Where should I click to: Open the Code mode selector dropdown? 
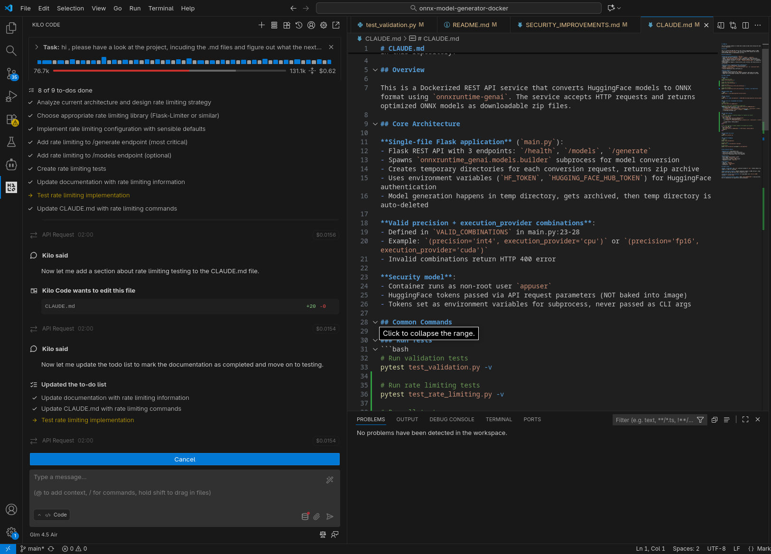pos(52,515)
